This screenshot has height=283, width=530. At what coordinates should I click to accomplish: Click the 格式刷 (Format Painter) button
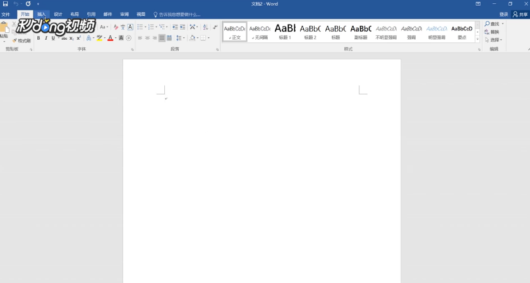21,40
